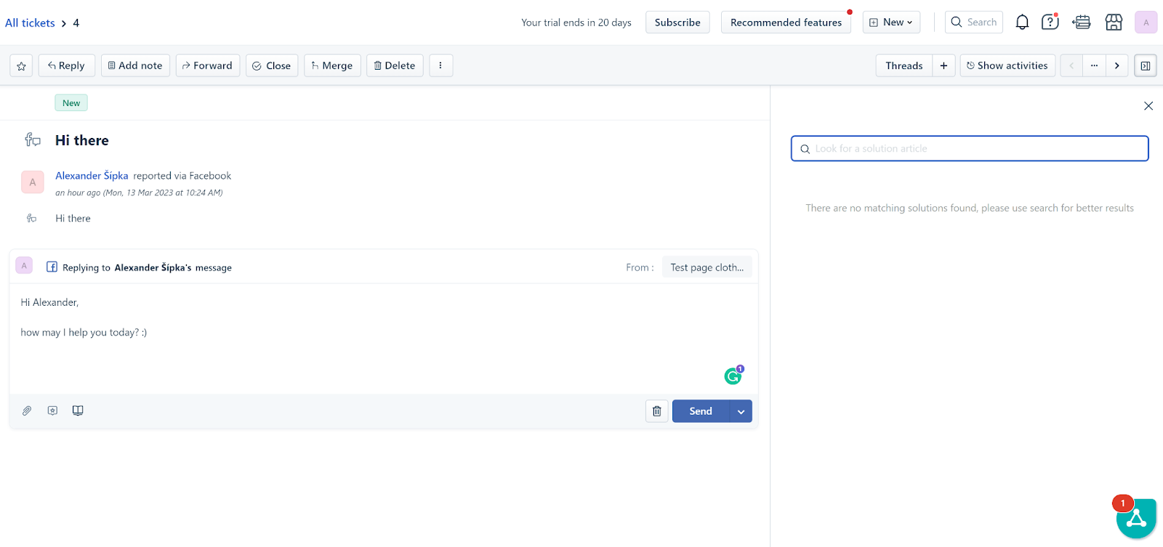Discard the reply draft with trash icon

656,411
